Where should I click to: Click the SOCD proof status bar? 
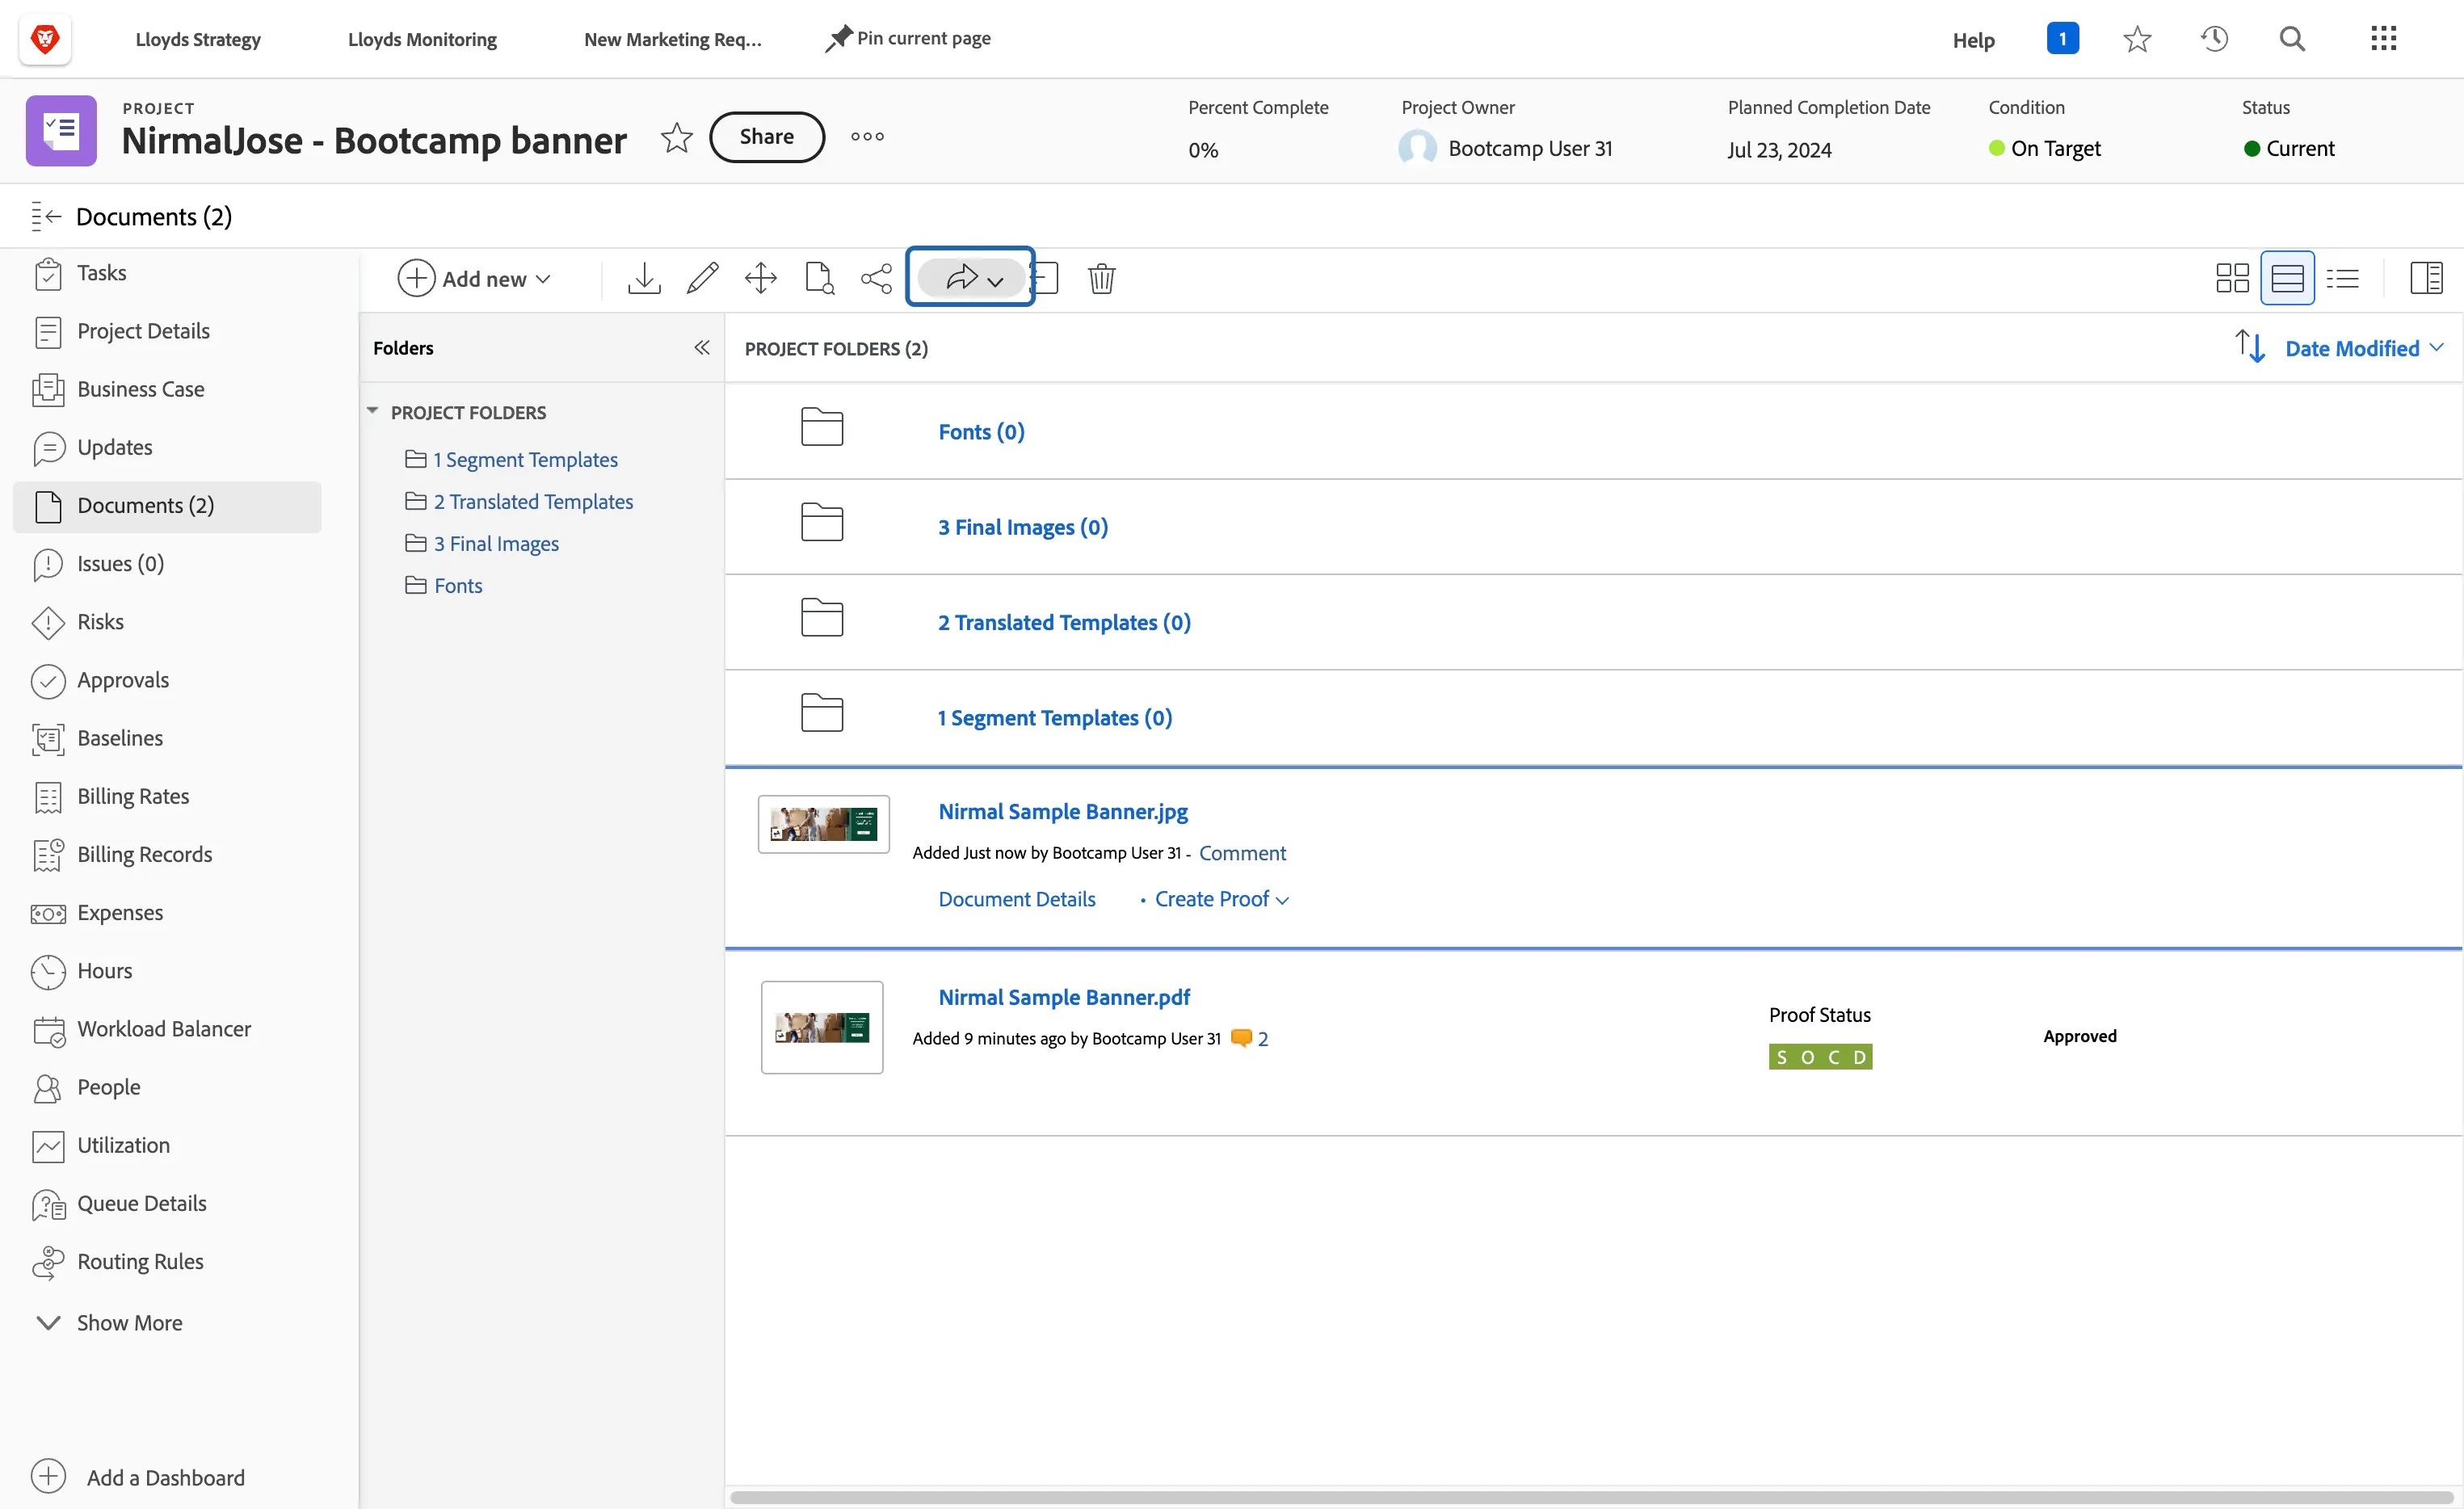[1819, 1057]
